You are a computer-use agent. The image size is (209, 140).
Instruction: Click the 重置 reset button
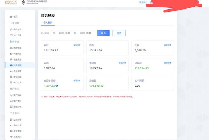pos(119,33)
